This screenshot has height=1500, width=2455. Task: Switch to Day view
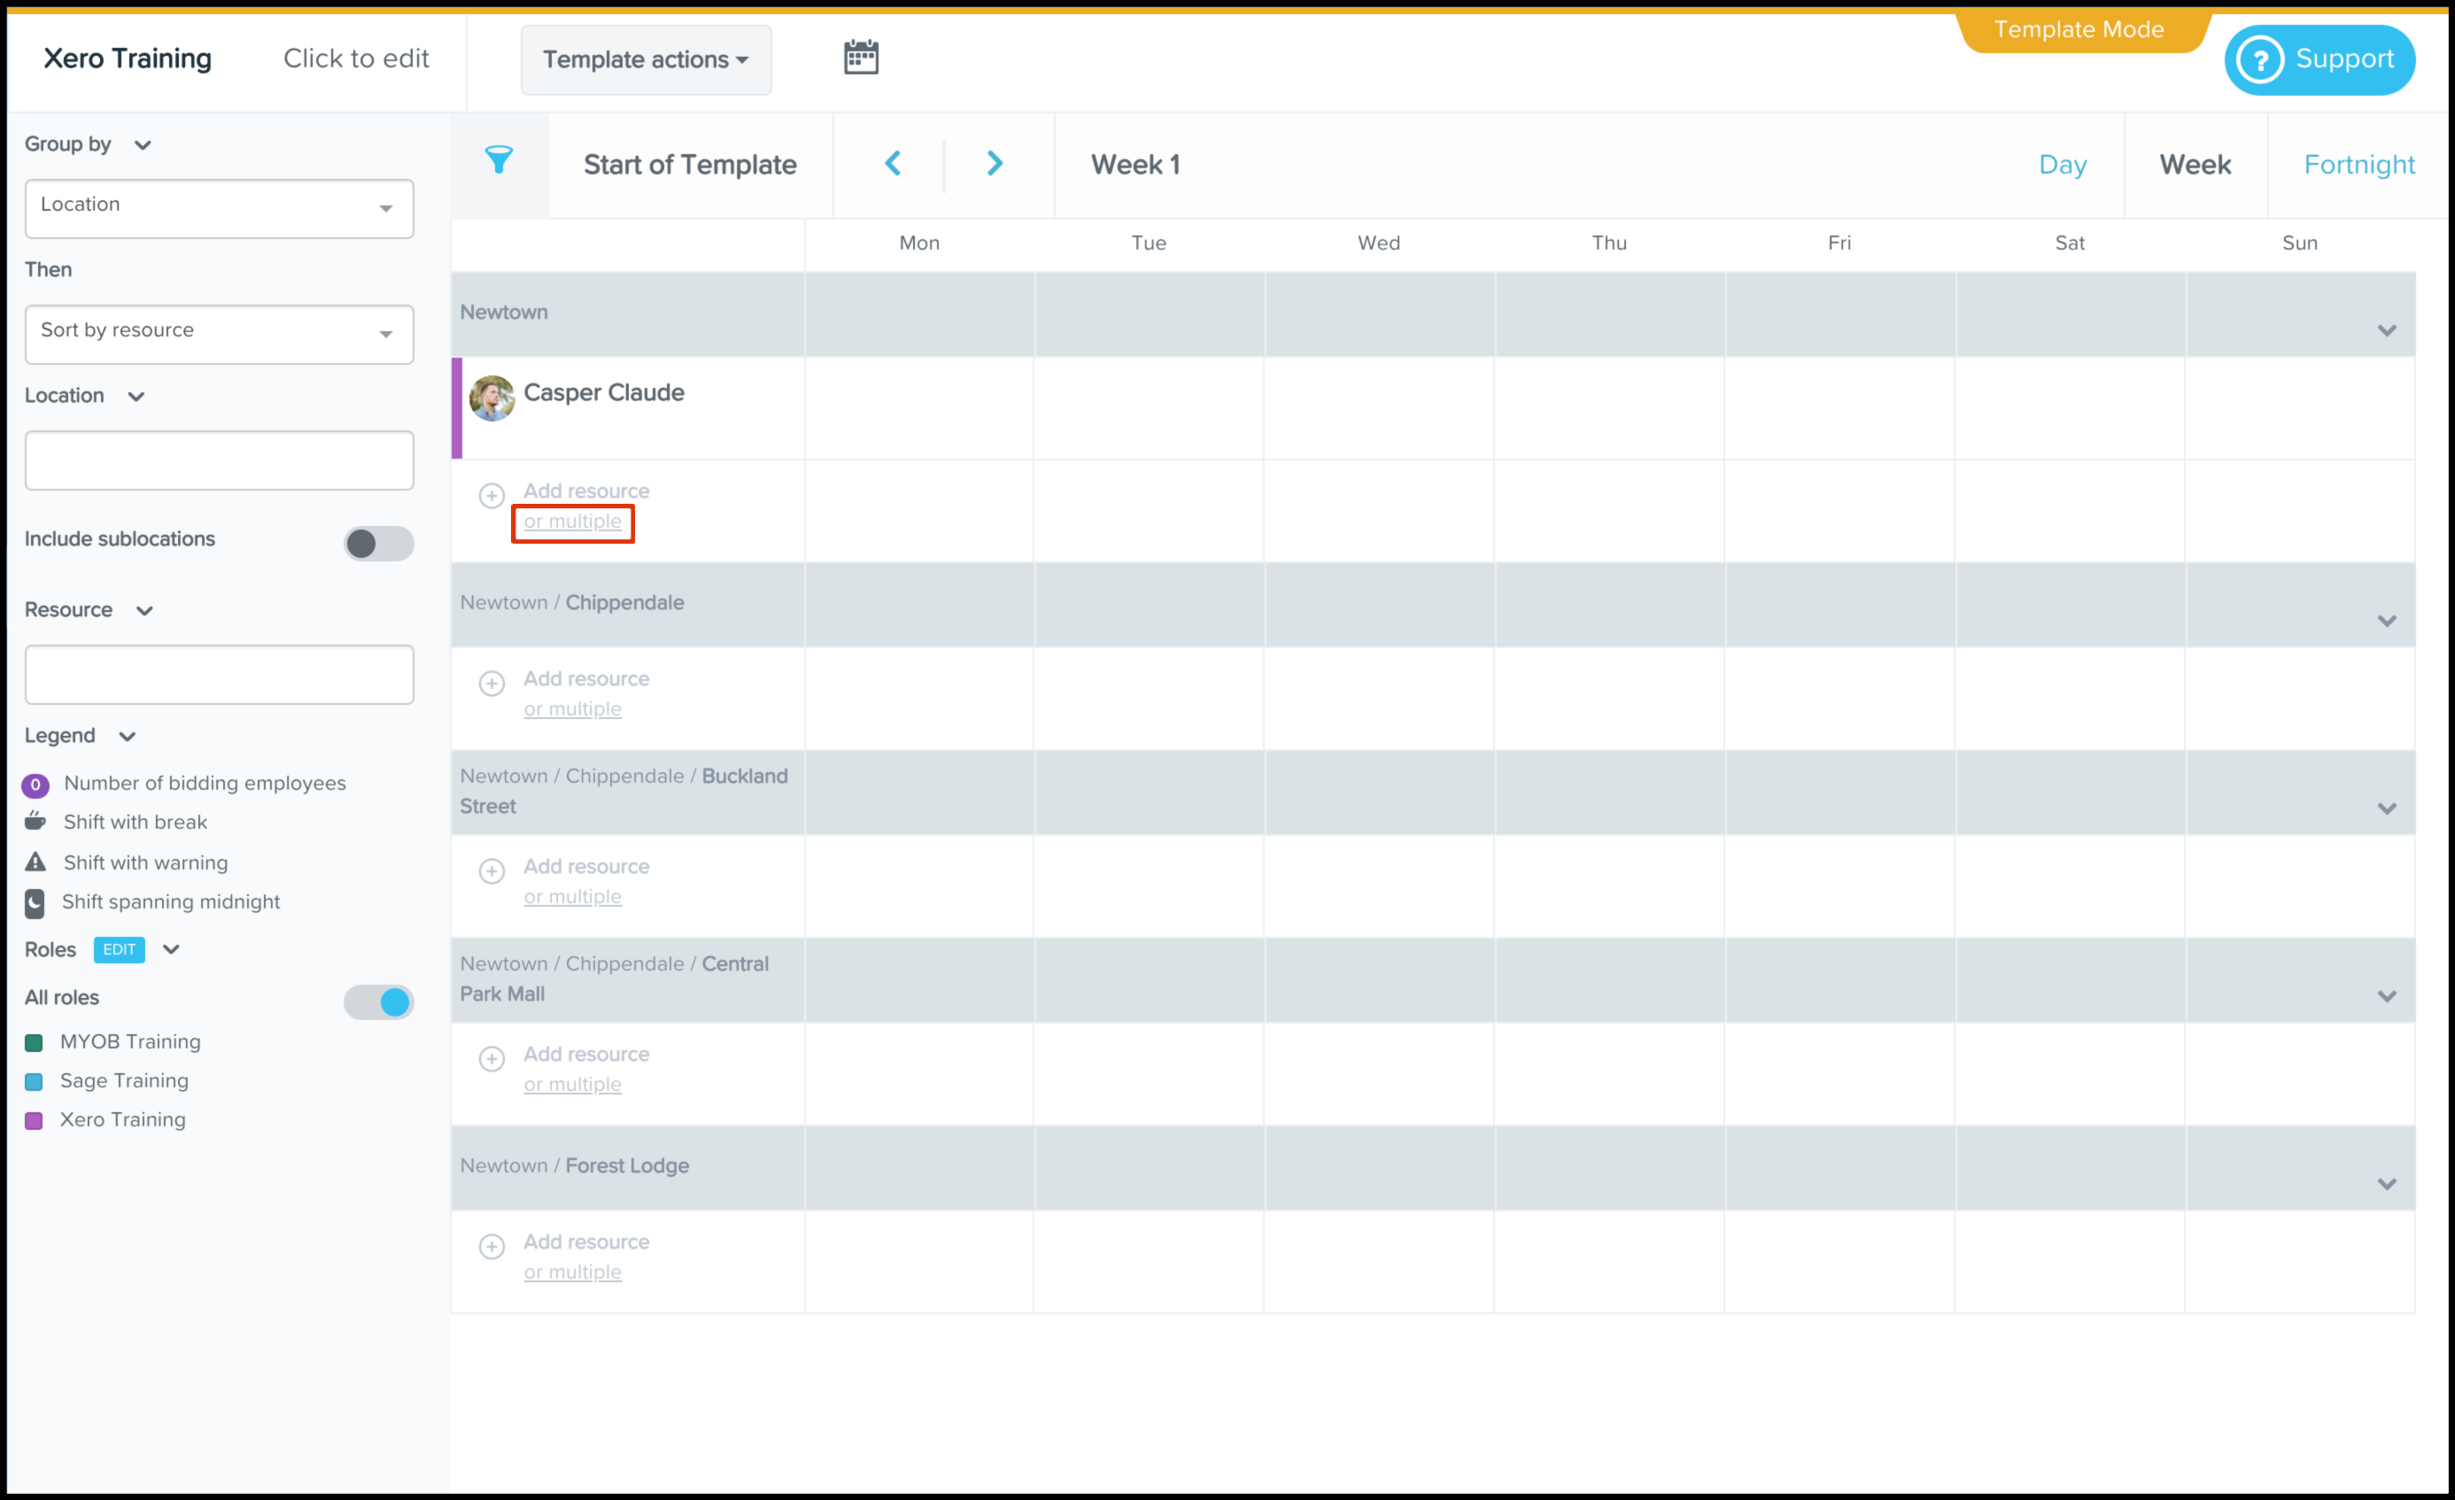pos(2062,165)
